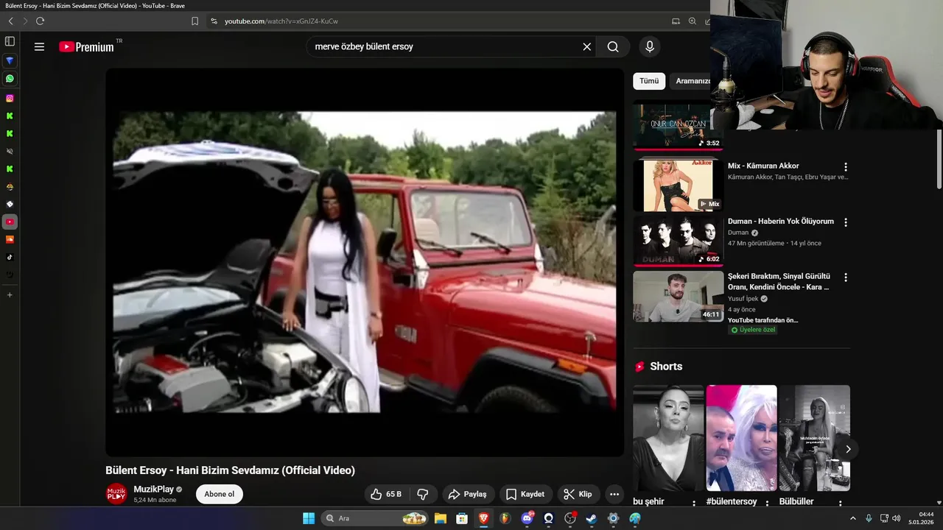943x530 pixels.
Task: Open options for Şekeri Bıraktım video
Action: pos(846,278)
